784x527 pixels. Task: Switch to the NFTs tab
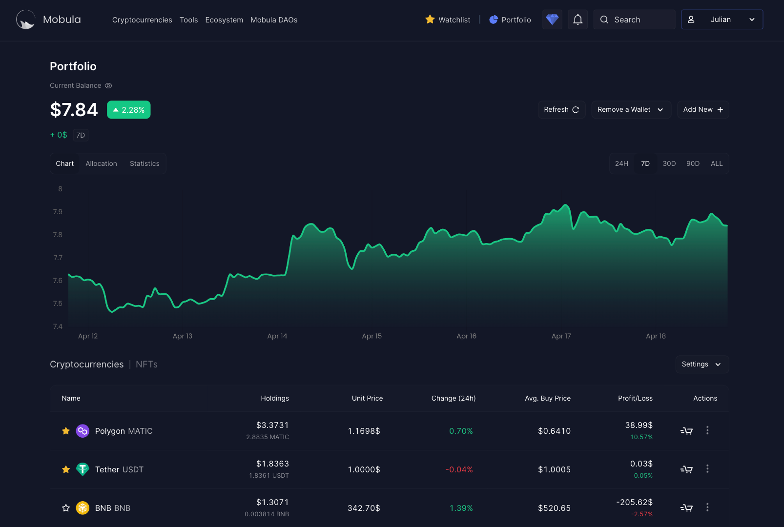[x=146, y=365]
